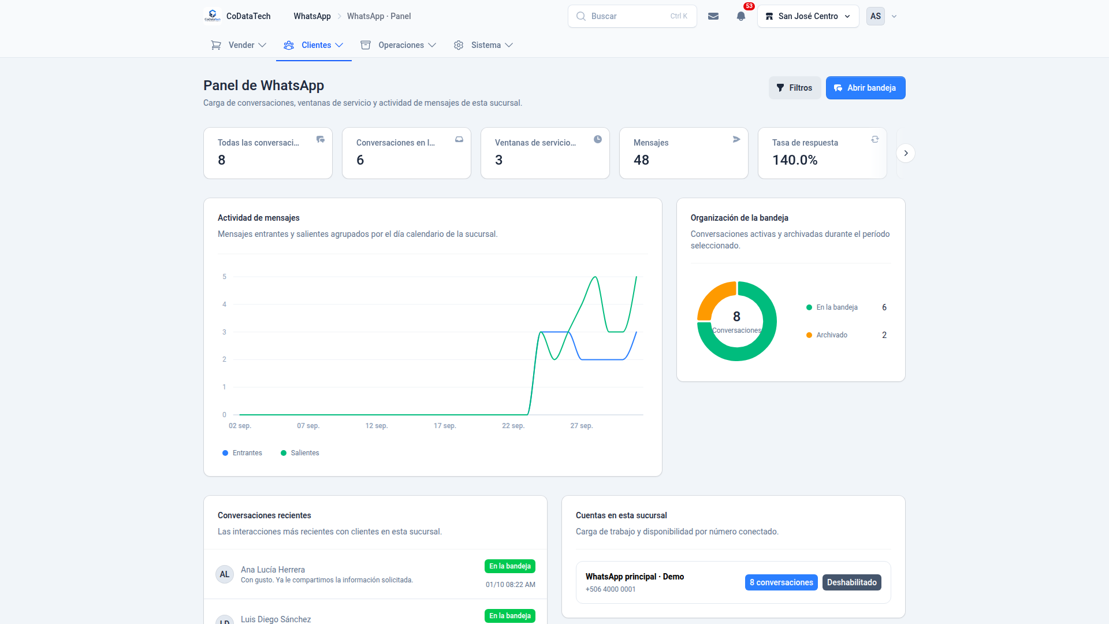The image size is (1109, 624).
Task: Toggle the Salientes series in chart legend
Action: point(300,453)
